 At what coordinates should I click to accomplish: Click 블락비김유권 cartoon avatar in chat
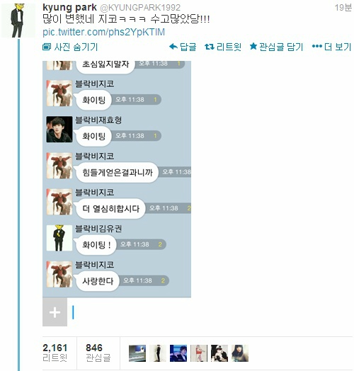59,238
